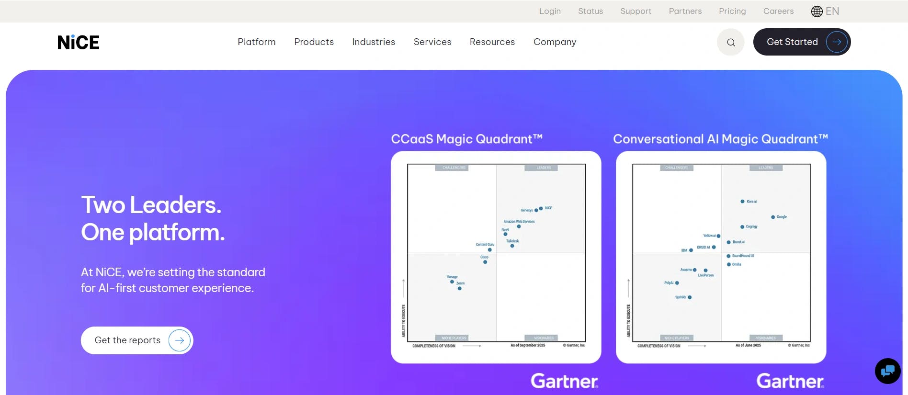
Task: Click the Get Started button
Action: click(802, 42)
